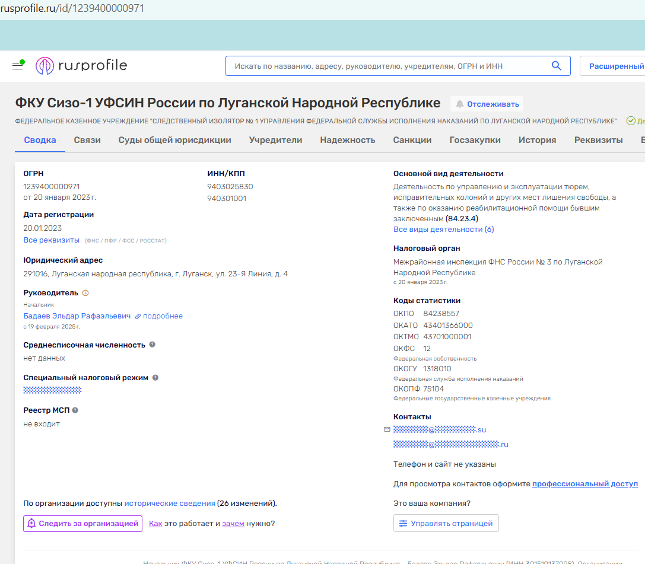Image resolution: width=645 pixels, height=564 pixels.
Task: Click Следить за организацией button
Action: [82, 523]
